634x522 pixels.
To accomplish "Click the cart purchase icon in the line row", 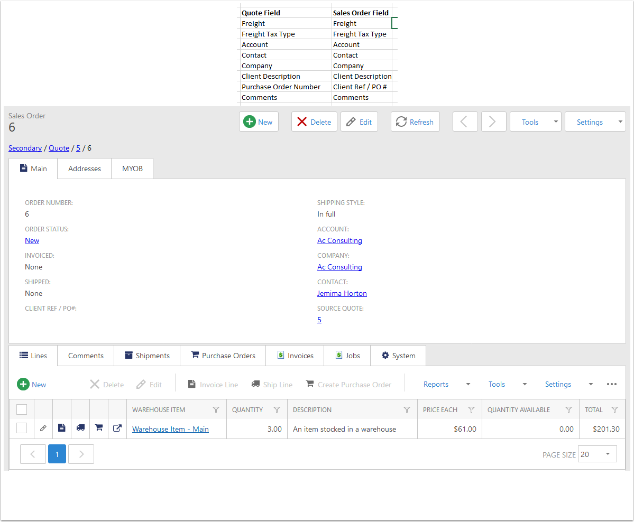I will (x=99, y=428).
